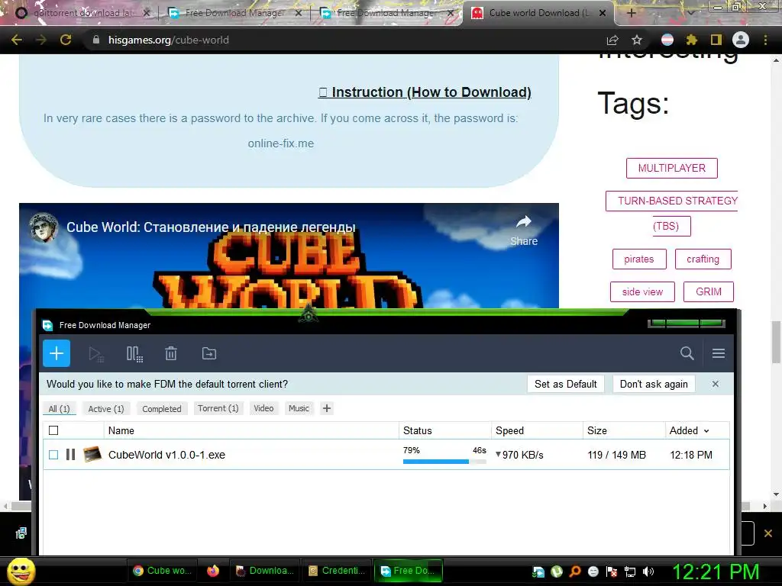The height and width of the screenshot is (586, 782).
Task: Reload the hisgames.org page
Action: pyautogui.click(x=66, y=40)
